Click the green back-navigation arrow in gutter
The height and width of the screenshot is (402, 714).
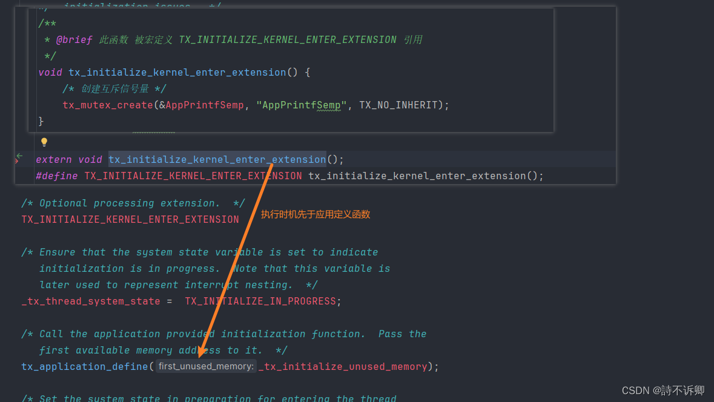(x=20, y=156)
